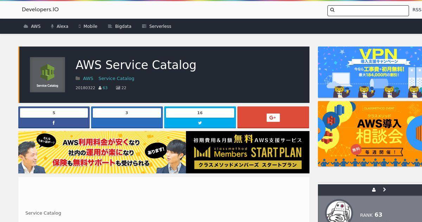
Task: Open the AWS導入相談会 event banner
Action: [370, 134]
